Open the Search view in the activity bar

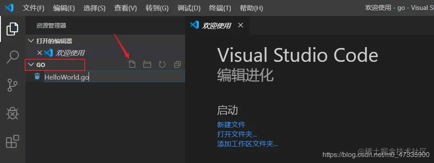[13, 57]
